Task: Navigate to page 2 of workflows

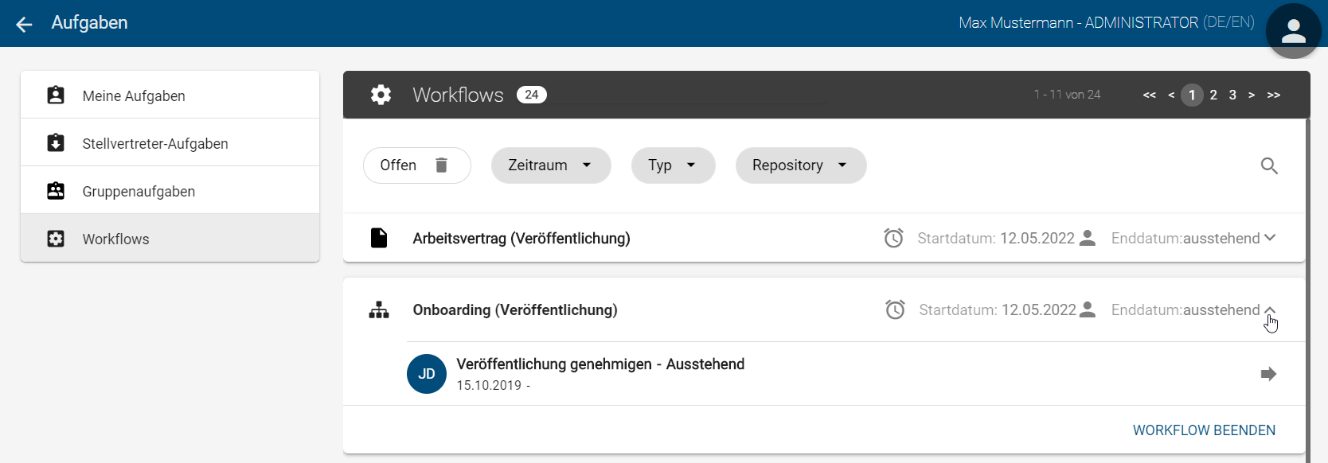Action: (1213, 95)
